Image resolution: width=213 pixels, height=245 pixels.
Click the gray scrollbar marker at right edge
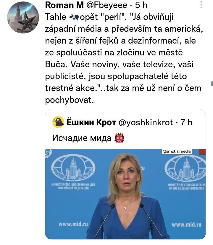click(x=212, y=84)
